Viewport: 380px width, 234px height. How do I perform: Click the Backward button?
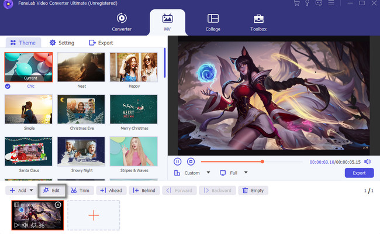click(x=217, y=190)
